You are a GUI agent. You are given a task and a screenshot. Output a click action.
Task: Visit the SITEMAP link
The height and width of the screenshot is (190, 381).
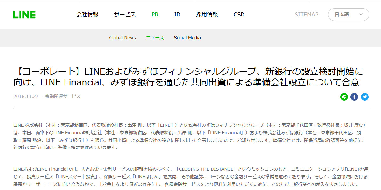(x=306, y=15)
